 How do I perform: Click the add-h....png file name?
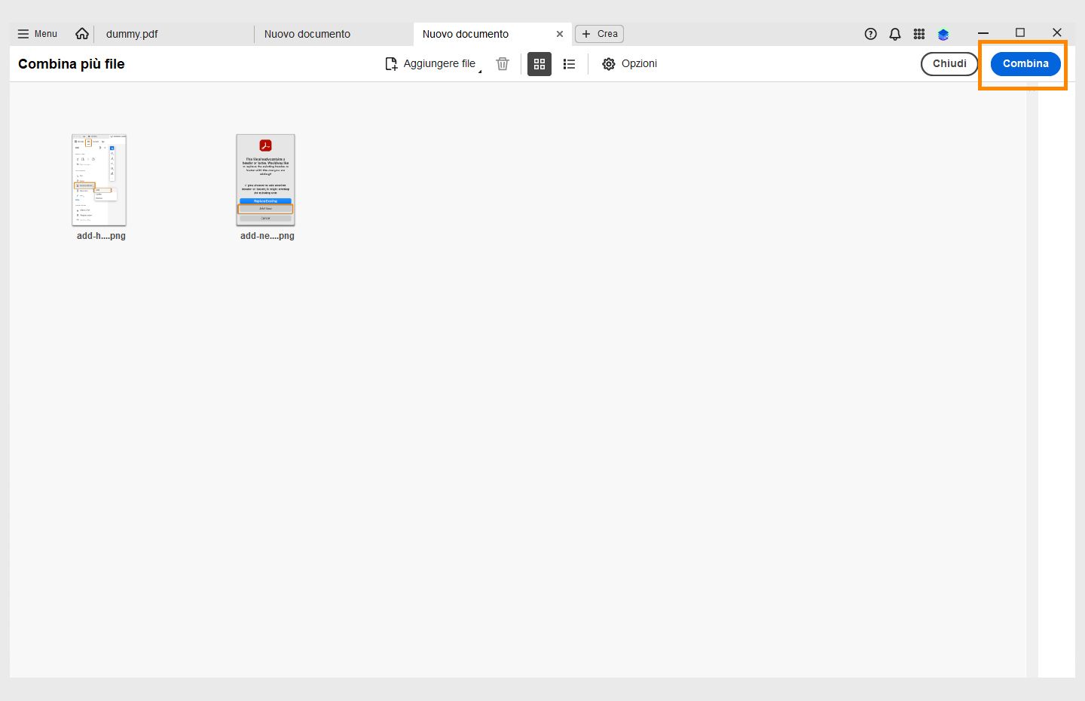pos(101,236)
